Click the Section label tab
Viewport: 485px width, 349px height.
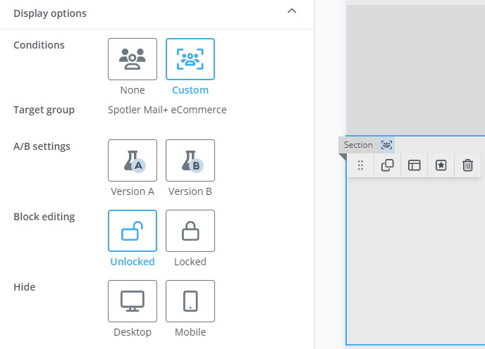358,145
